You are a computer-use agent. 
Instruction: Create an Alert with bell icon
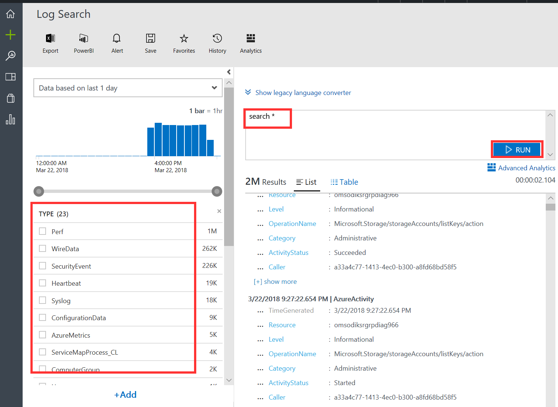click(x=117, y=43)
